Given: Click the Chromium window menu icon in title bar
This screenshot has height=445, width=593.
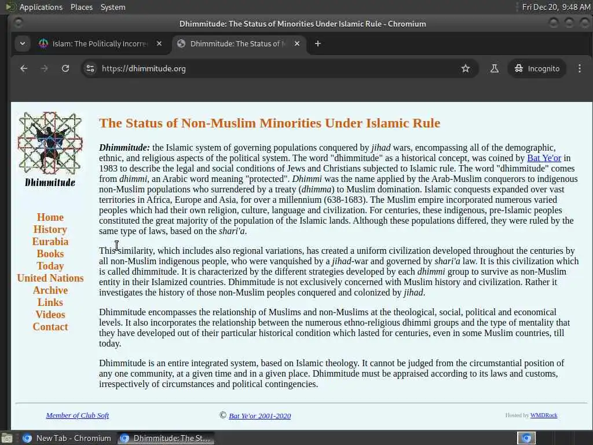Looking at the screenshot, I should (x=18, y=23).
